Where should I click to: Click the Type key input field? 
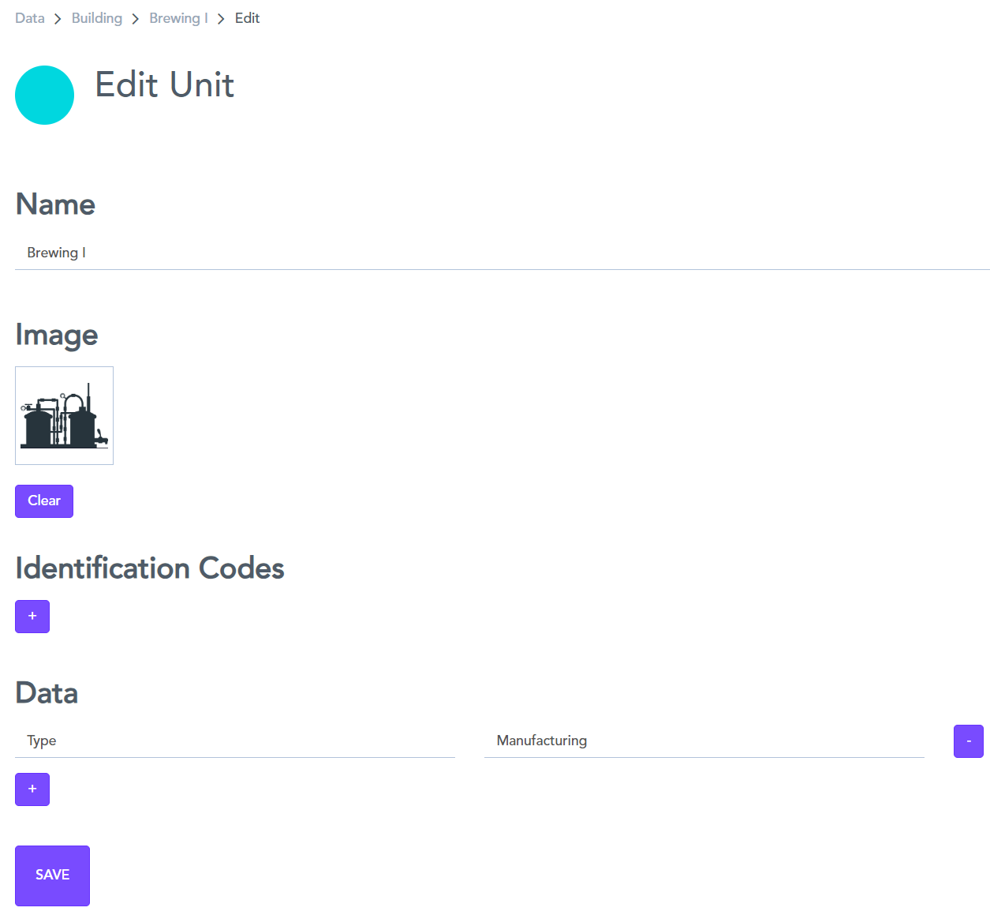pos(234,741)
